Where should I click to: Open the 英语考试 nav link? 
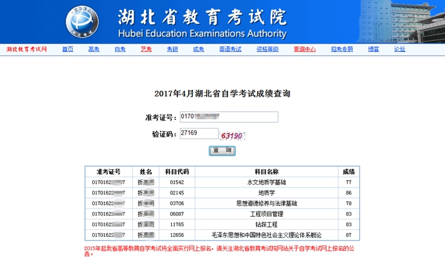230,49
